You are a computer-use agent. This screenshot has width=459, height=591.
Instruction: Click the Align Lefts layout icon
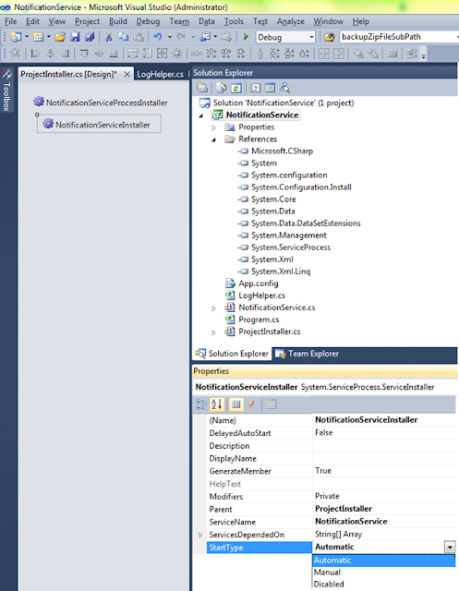(x=35, y=54)
